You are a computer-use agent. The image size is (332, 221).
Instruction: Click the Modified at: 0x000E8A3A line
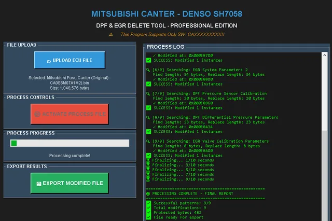click(x=183, y=127)
